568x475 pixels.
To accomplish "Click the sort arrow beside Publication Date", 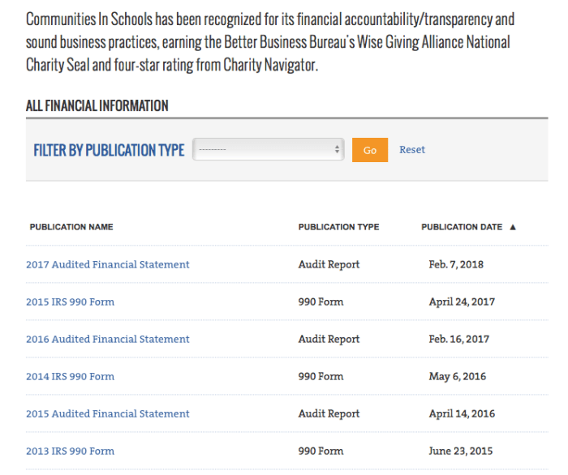I will pos(513,227).
